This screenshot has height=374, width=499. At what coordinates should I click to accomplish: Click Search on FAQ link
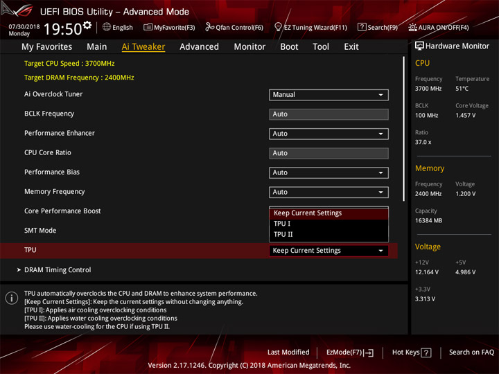(471, 353)
